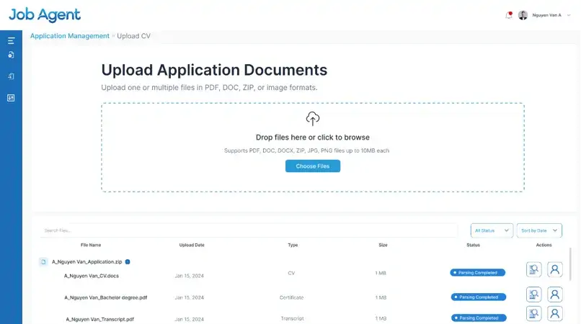Click the file list vertical scrollbar

(x=570, y=264)
